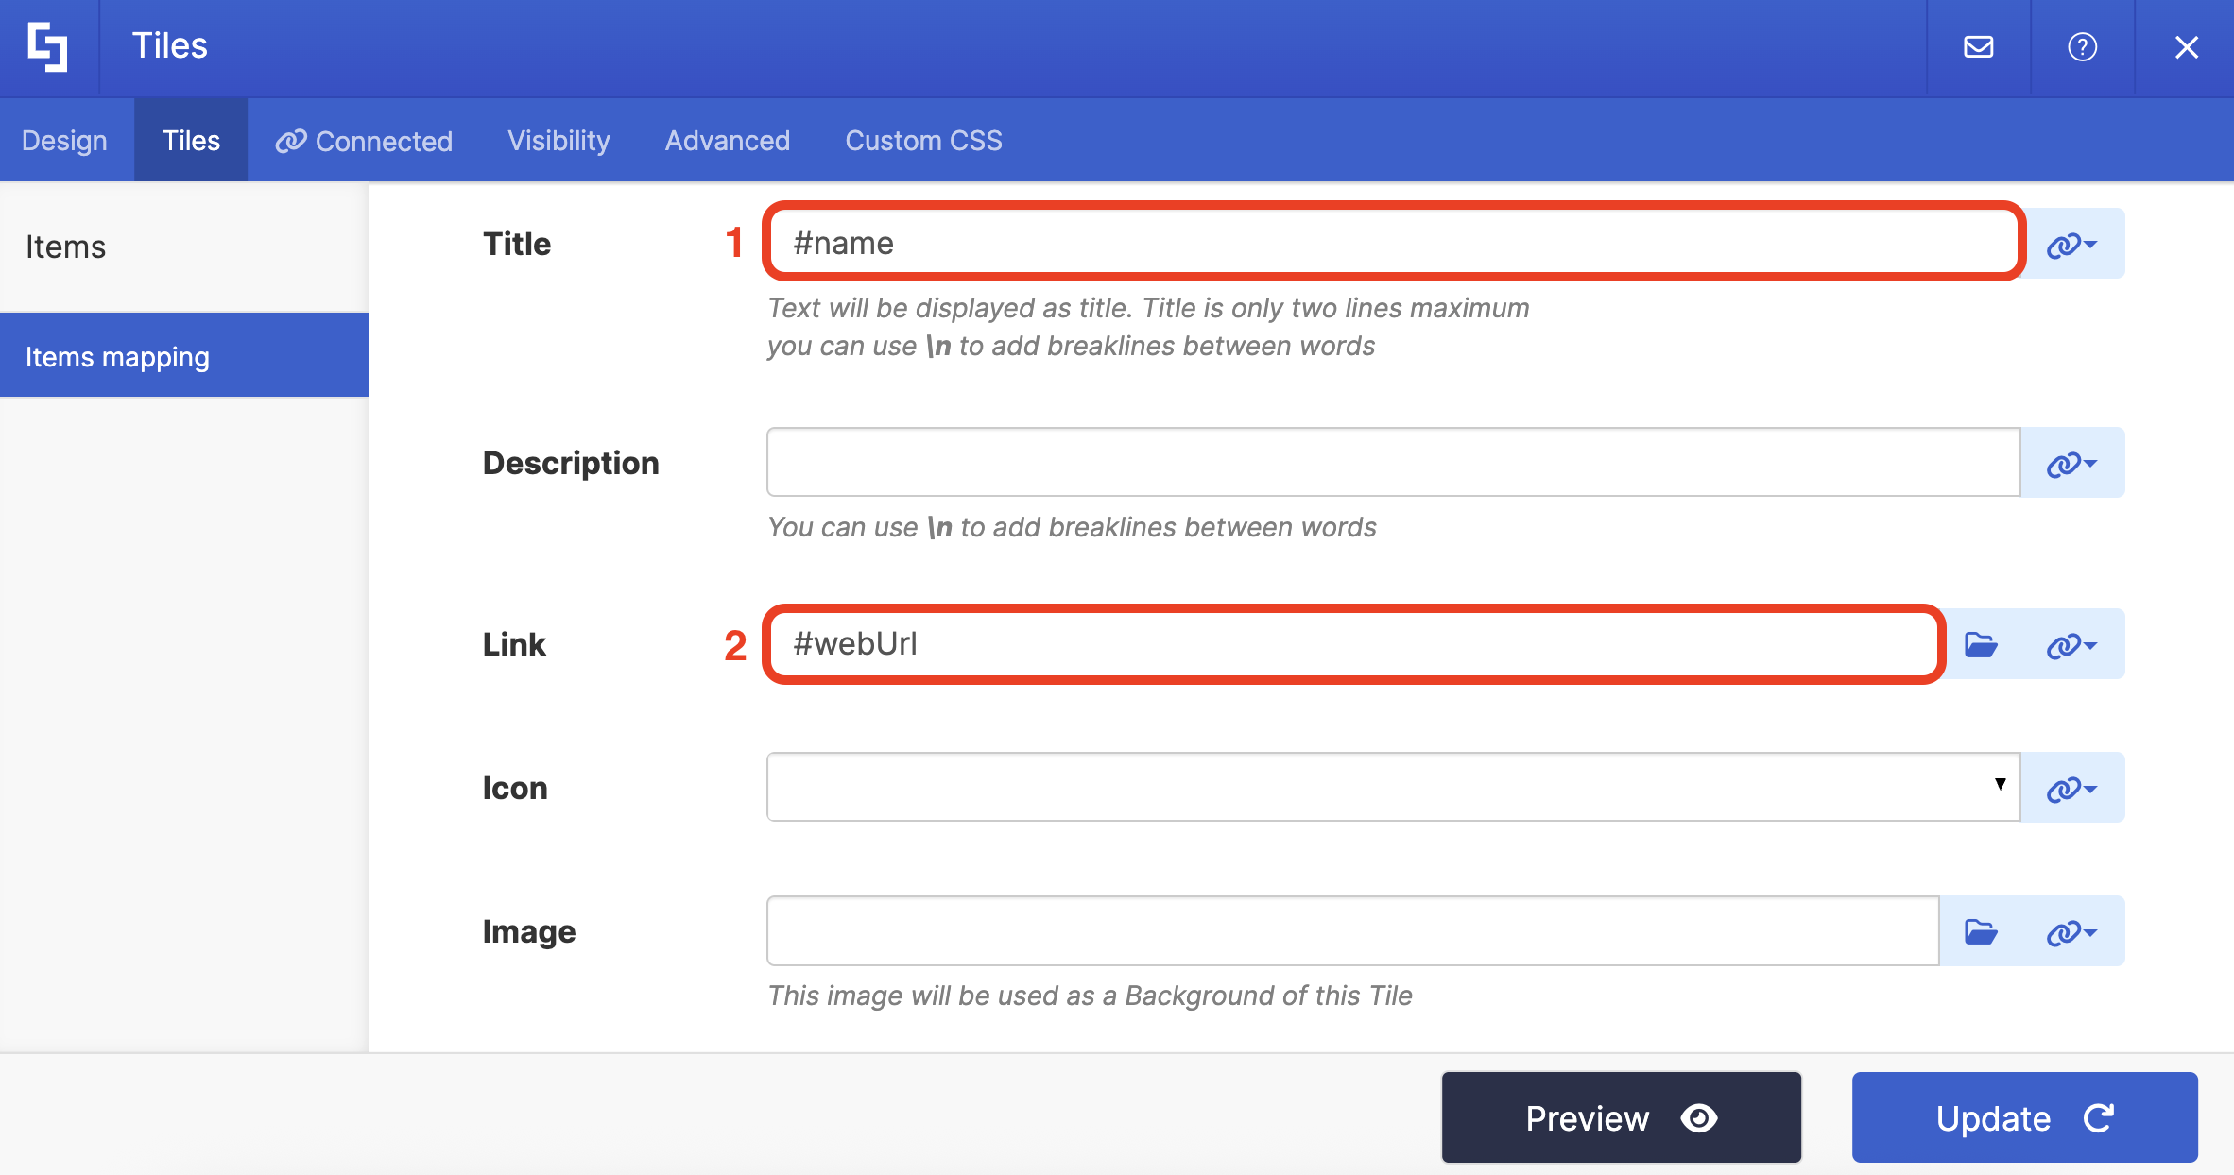Screen dimensions: 2234x1175
Task: Open folder browser for Image field
Action: tap(1981, 932)
